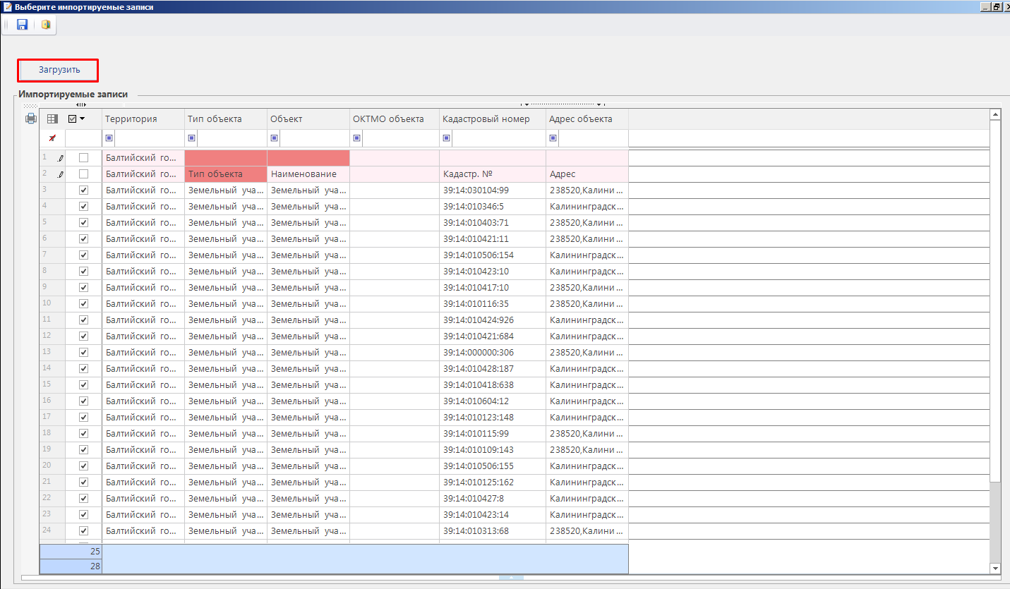Click the grid's vertical scrollbar thumb
Viewport: 1010px width, 589px height.
tap(995, 301)
